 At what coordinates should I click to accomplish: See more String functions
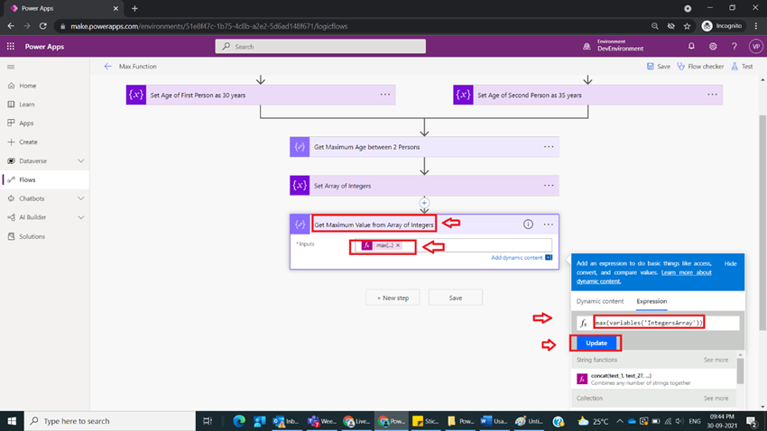(x=716, y=360)
